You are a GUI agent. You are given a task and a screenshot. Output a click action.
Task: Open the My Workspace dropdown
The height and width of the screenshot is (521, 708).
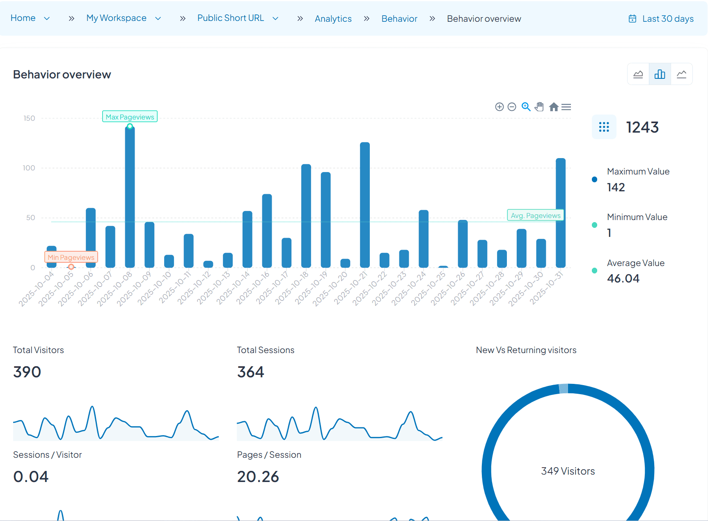pos(158,18)
